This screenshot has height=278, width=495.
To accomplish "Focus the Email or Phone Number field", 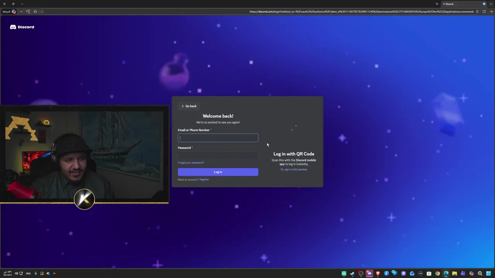I will (x=218, y=138).
